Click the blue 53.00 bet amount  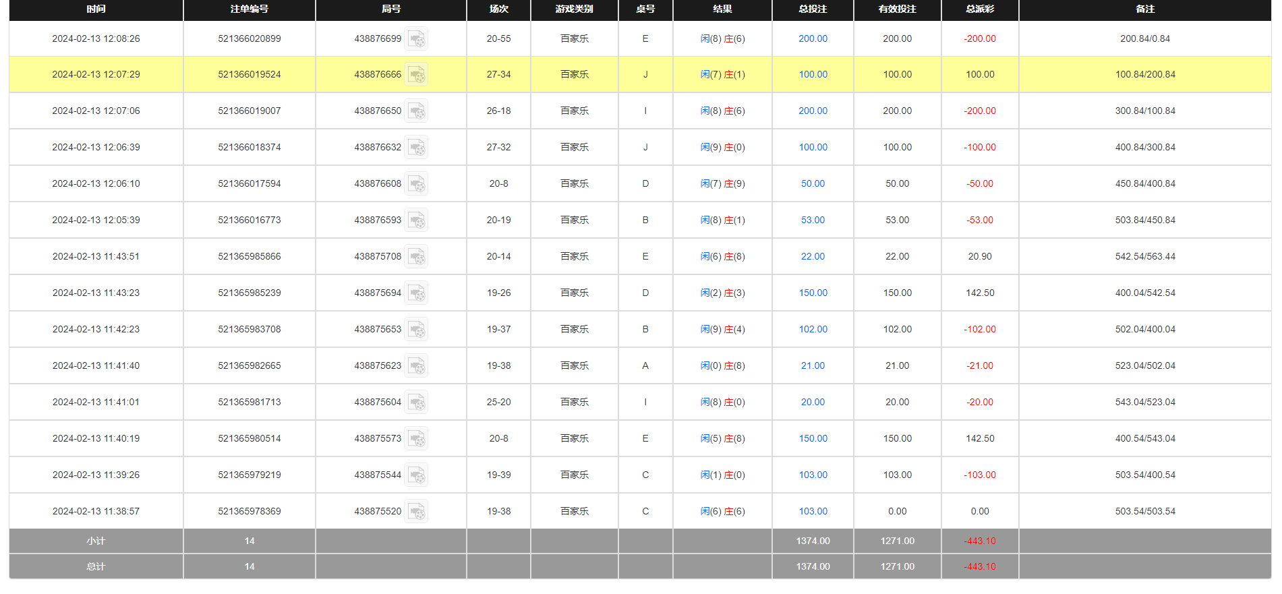point(813,220)
